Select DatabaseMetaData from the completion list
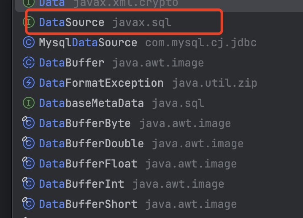Viewport: 303px width, 218px height. tap(91, 103)
